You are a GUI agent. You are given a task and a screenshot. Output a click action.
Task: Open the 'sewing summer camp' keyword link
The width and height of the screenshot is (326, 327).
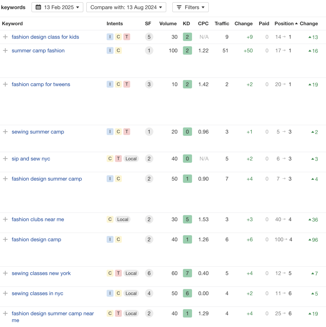[x=38, y=132]
